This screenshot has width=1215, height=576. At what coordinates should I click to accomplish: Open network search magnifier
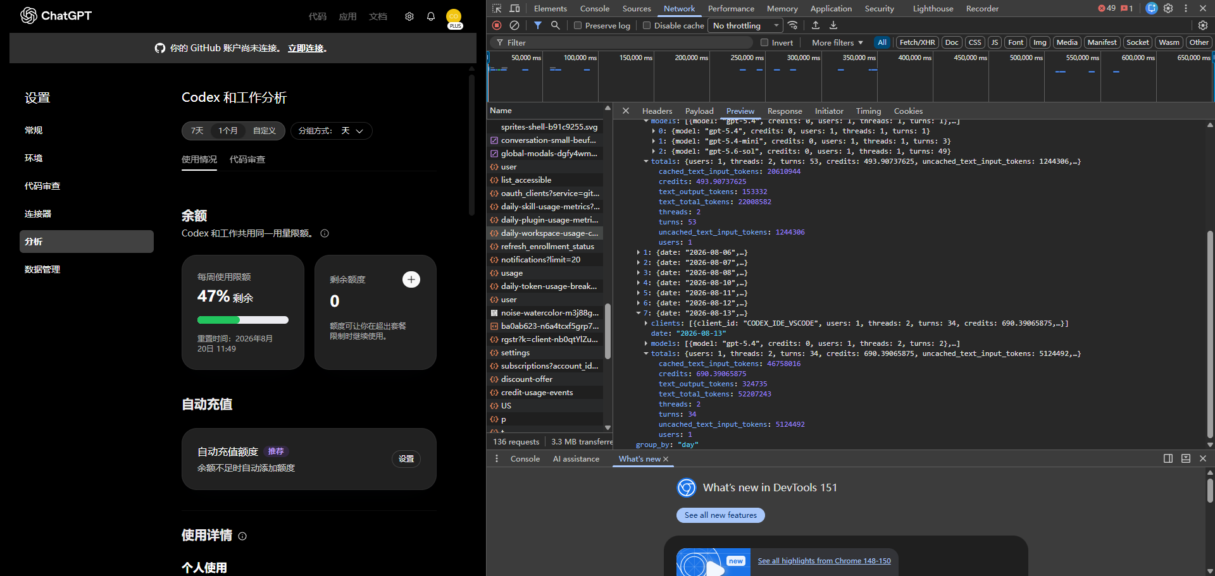555,25
